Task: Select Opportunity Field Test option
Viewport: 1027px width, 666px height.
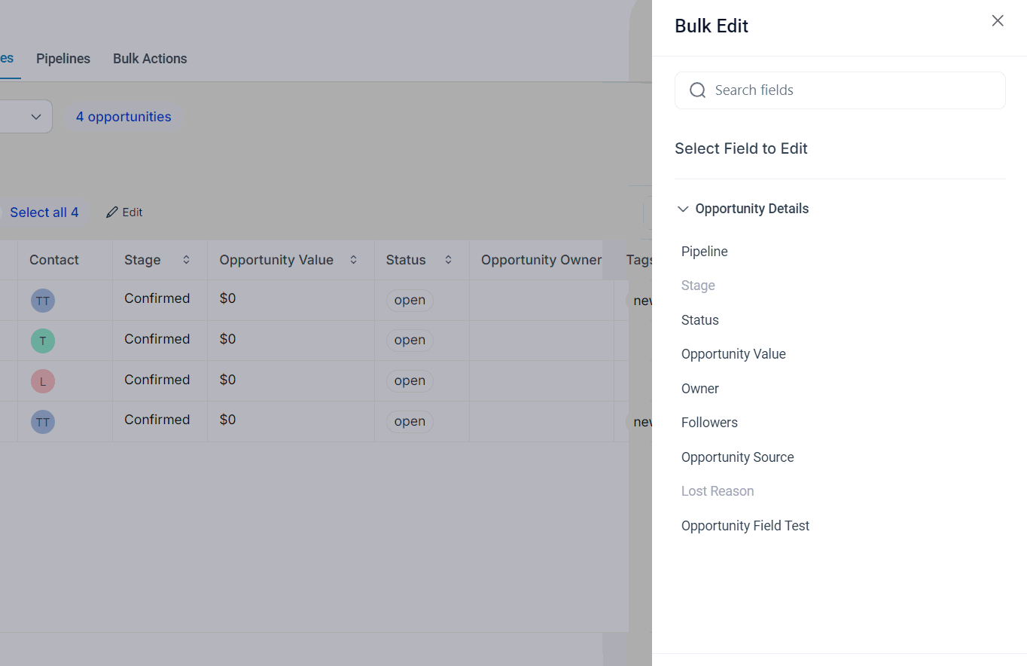Action: point(745,526)
